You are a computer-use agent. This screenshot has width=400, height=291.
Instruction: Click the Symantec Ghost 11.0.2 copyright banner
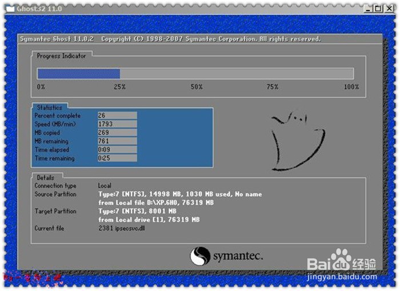coord(170,39)
